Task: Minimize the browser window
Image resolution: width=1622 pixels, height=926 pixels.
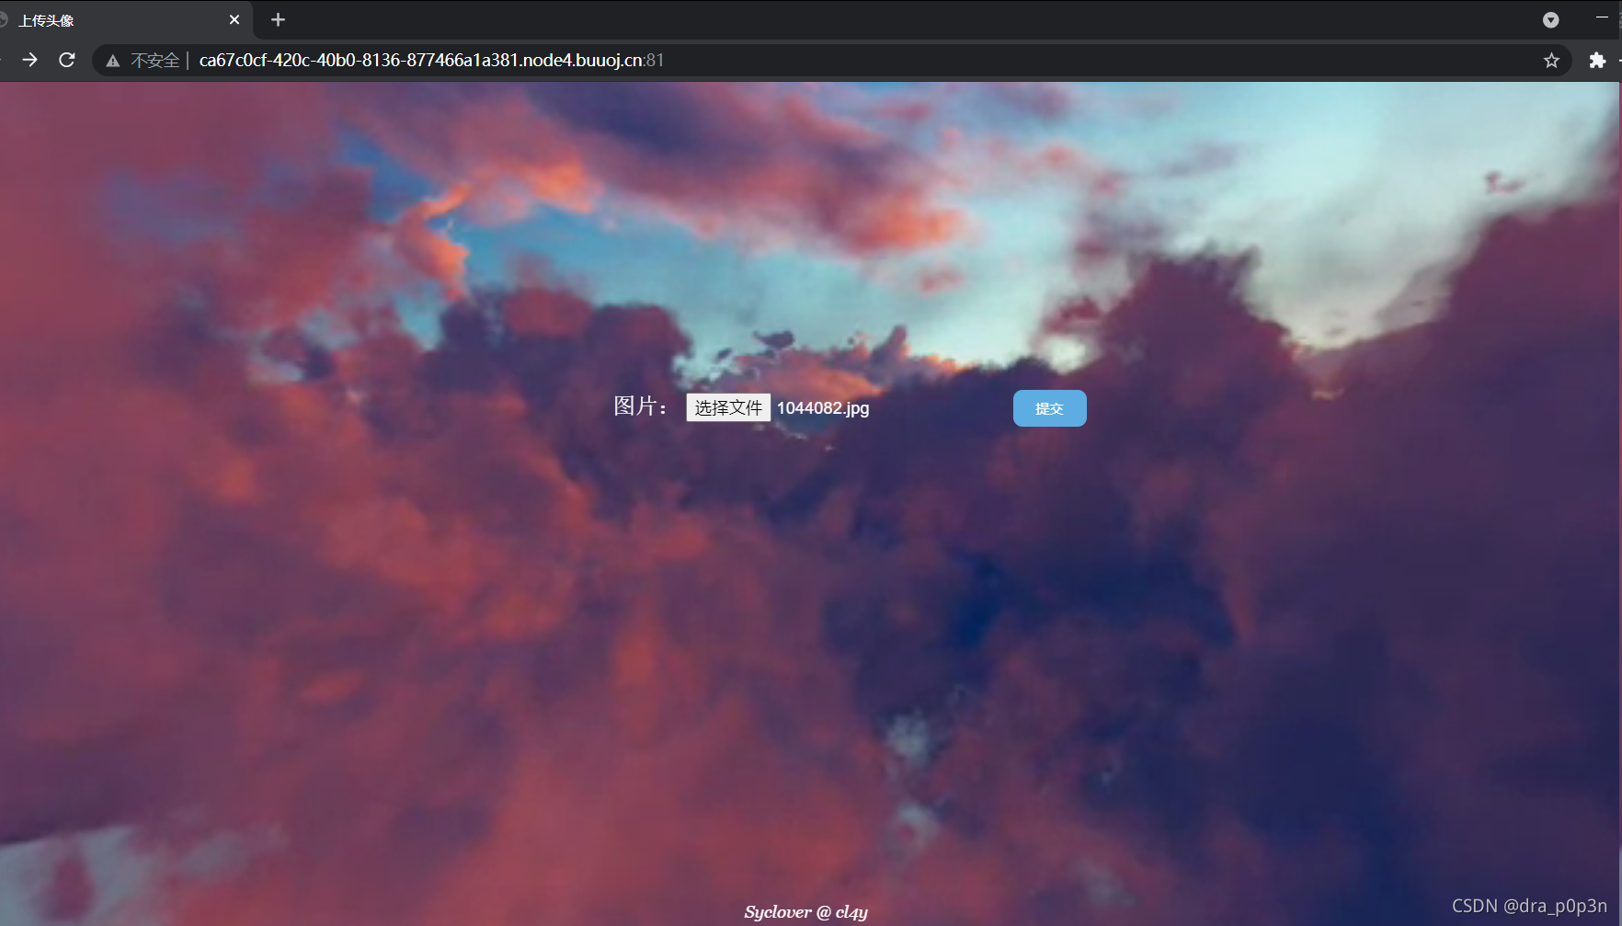Action: tap(1602, 17)
